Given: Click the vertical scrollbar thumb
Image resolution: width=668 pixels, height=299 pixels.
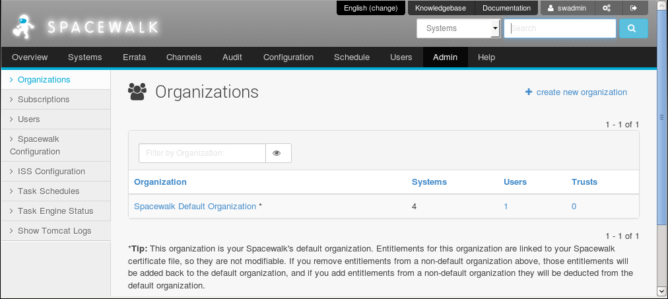Looking at the screenshot, I should pyautogui.click(x=661, y=117).
